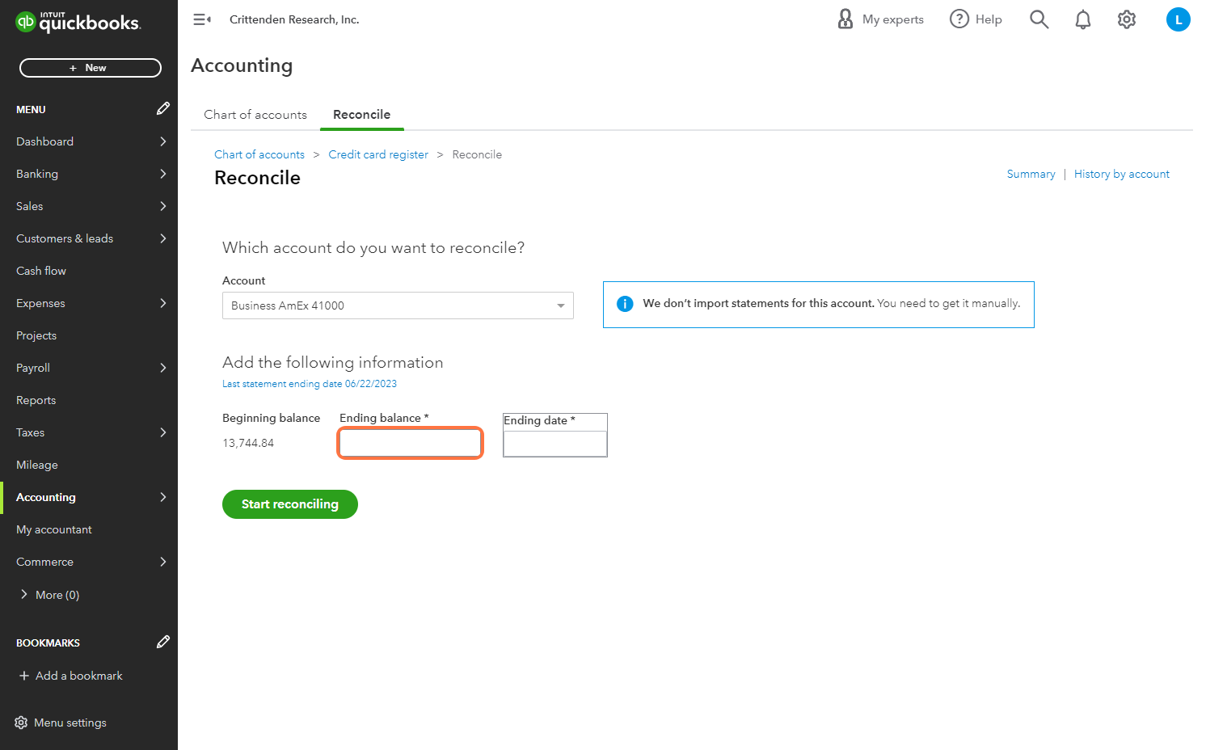Screen dimensions: 1206x750
Task: Open the Business AmEx 41000 account dropdown
Action: pos(398,305)
